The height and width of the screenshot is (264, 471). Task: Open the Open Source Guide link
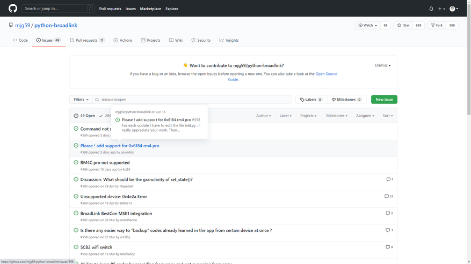tap(326, 74)
